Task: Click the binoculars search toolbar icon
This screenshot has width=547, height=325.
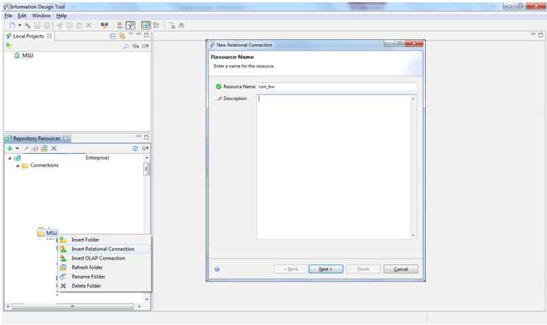Action: coord(181,26)
